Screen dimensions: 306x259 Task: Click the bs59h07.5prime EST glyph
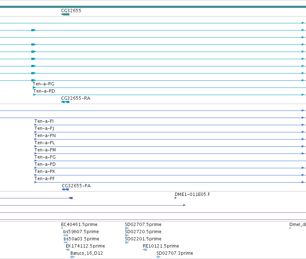pyautogui.click(x=65, y=235)
